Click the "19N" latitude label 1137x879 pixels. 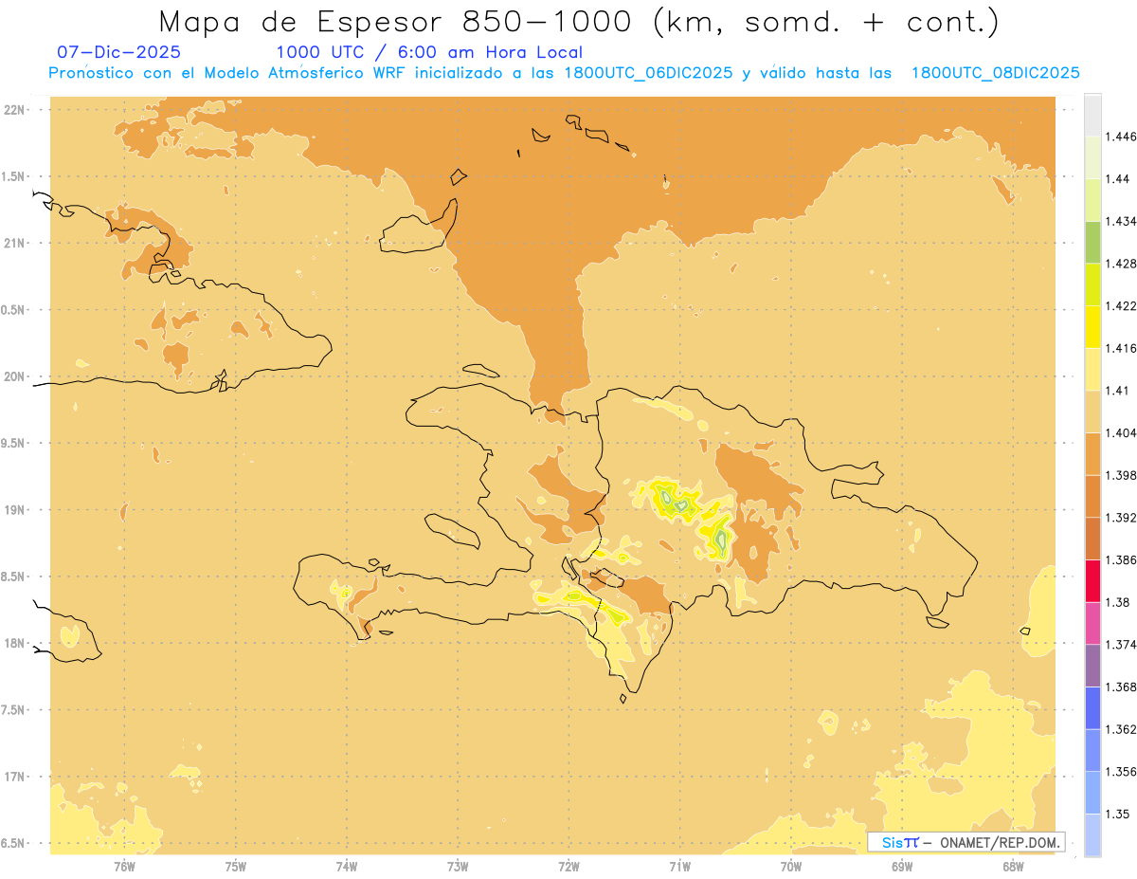[15, 510]
